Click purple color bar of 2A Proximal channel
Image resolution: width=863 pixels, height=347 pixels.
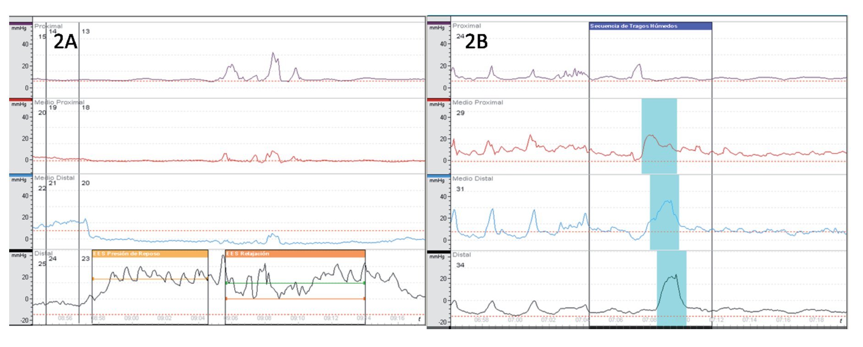point(20,23)
